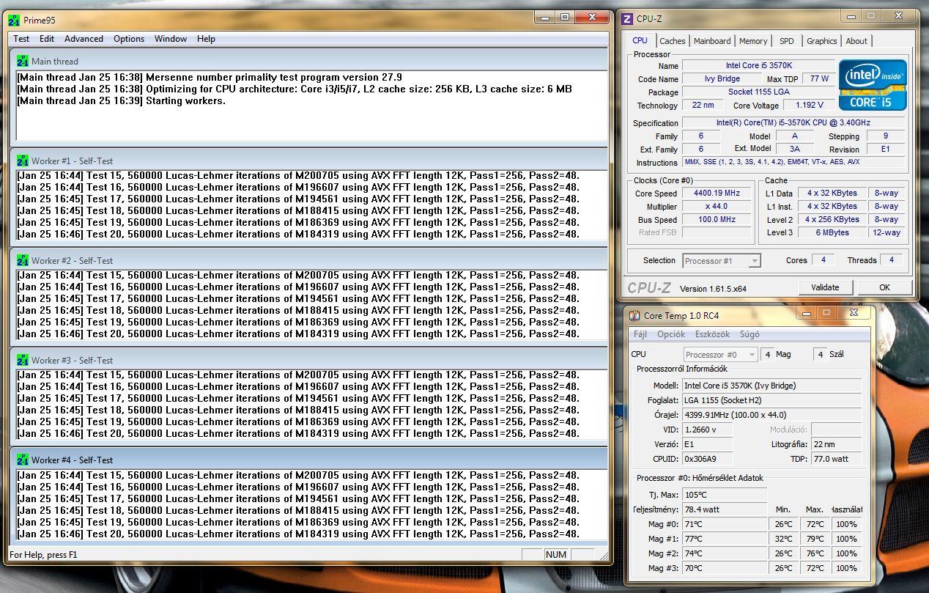Open the Edit menu in Prime95
The image size is (929, 593).
(47, 39)
